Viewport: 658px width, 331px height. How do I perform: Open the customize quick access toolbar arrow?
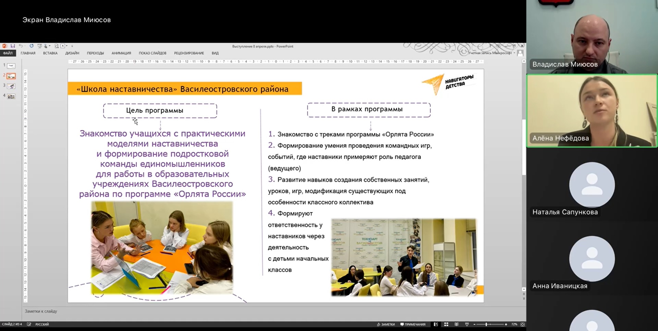[72, 46]
